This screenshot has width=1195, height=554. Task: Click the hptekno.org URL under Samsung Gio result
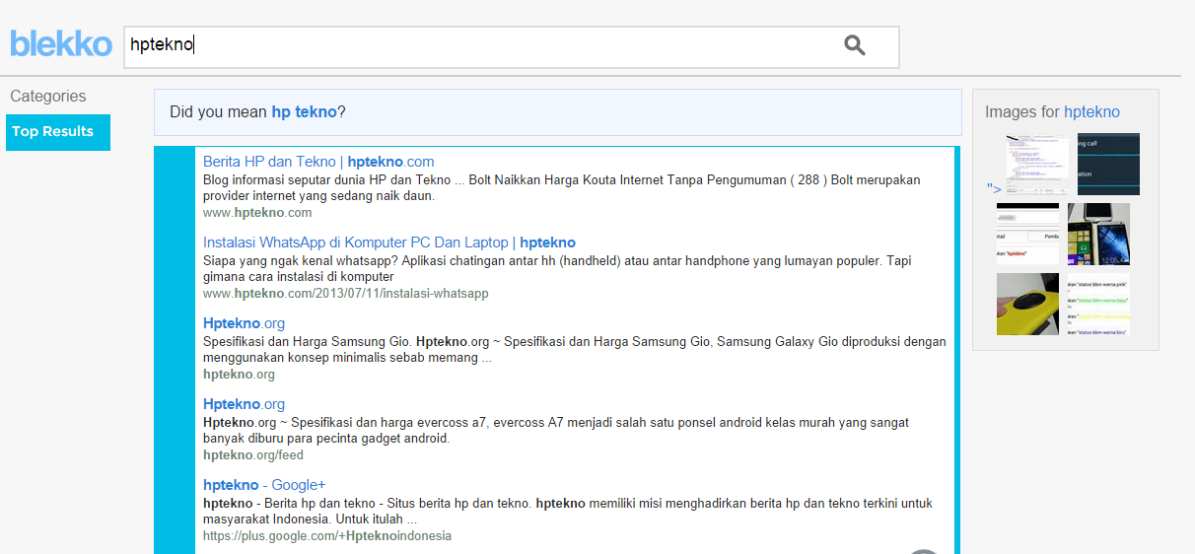tap(239, 375)
